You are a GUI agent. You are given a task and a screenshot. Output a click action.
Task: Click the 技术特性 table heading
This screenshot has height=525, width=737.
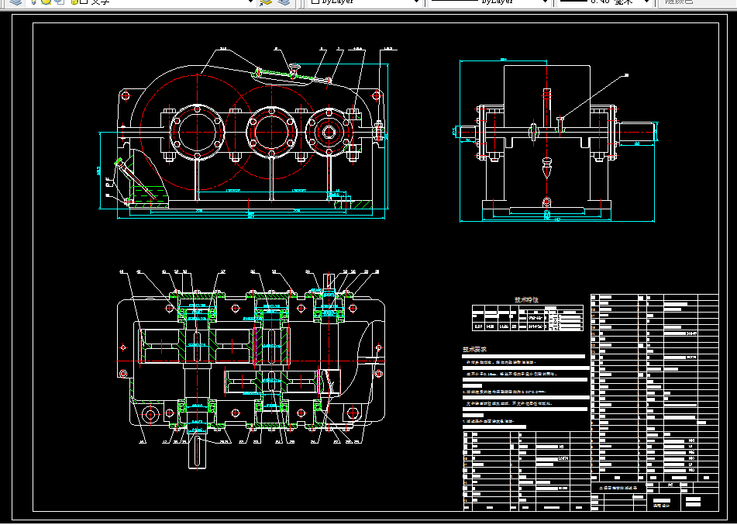tap(526, 299)
